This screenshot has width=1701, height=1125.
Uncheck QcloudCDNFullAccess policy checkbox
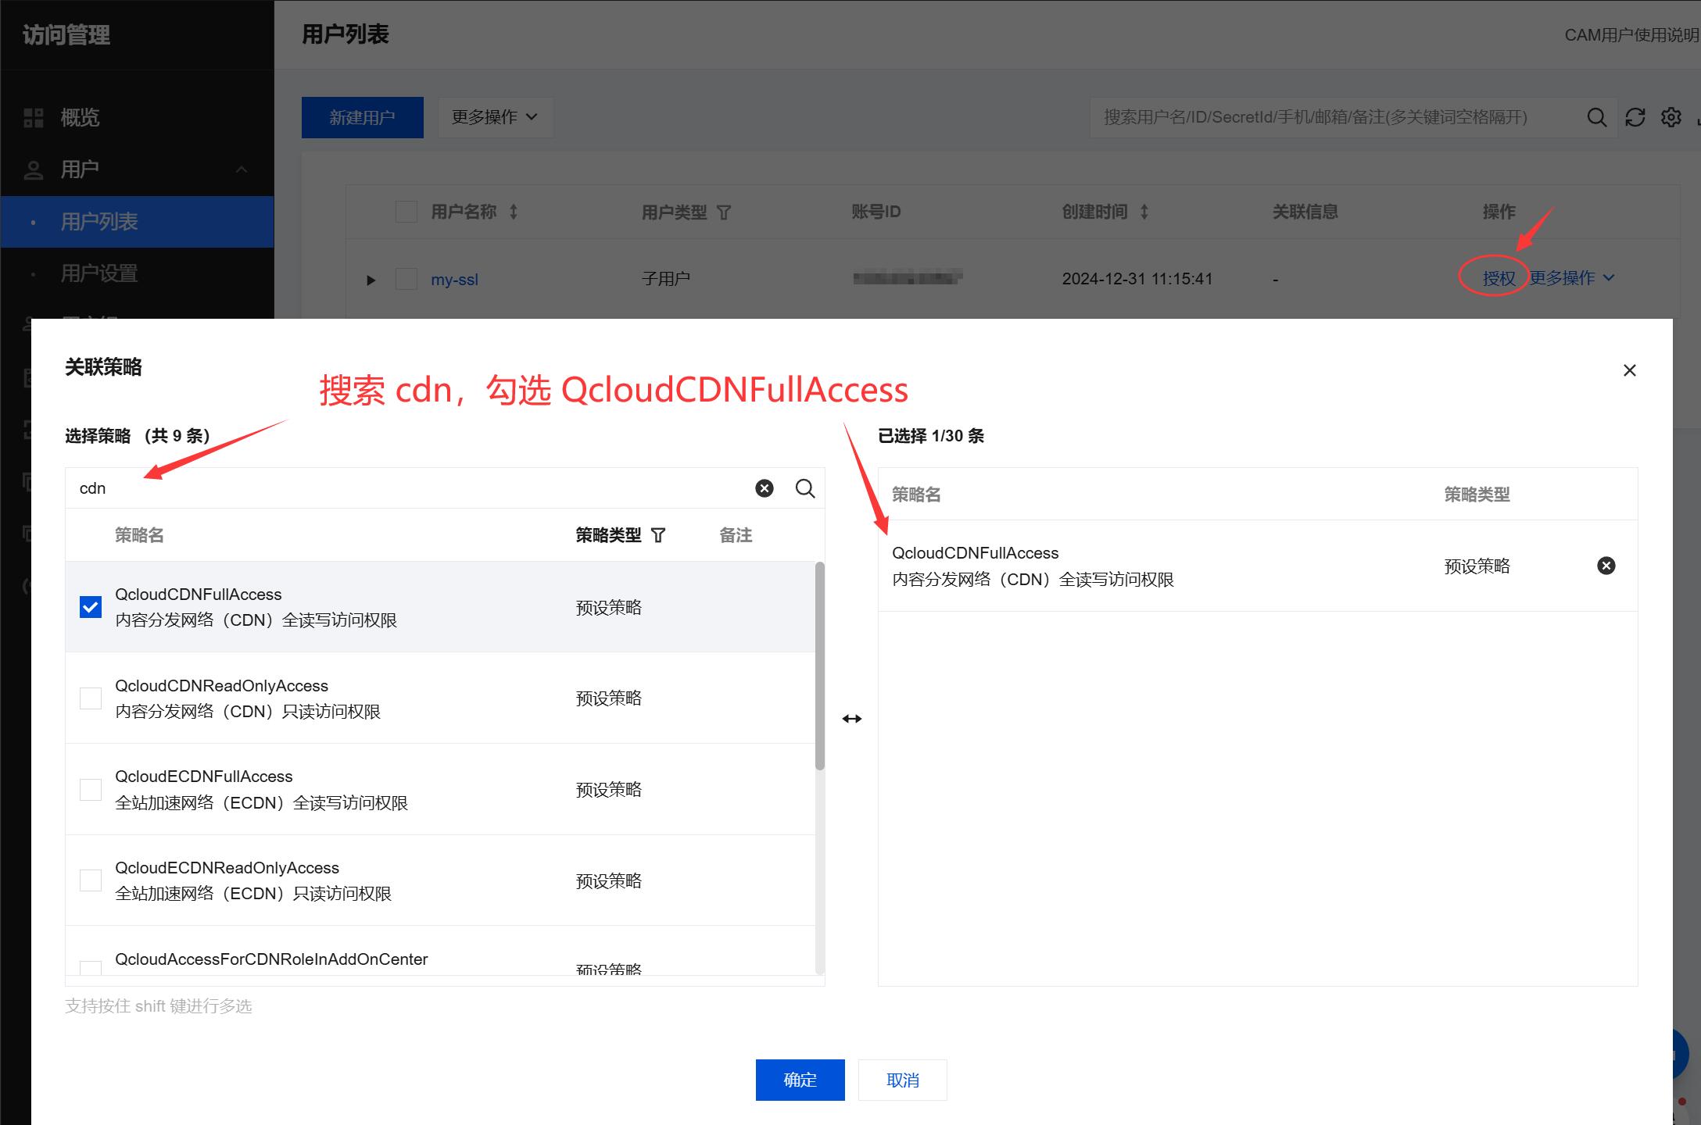[91, 607]
